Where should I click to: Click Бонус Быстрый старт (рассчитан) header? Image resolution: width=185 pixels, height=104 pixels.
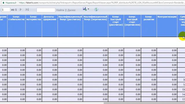116,26
